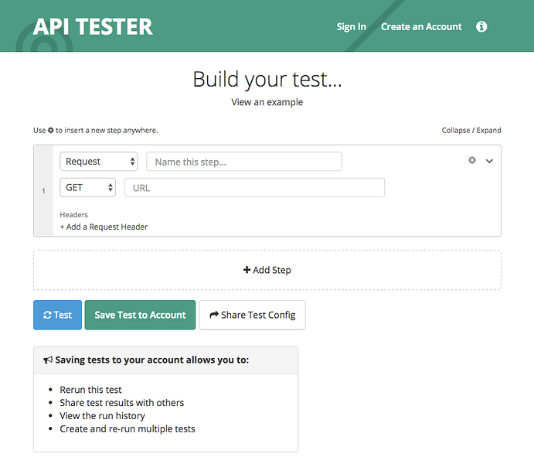Screen dimensions: 534x464
Task: Click into the URL input field
Action: pos(254,187)
